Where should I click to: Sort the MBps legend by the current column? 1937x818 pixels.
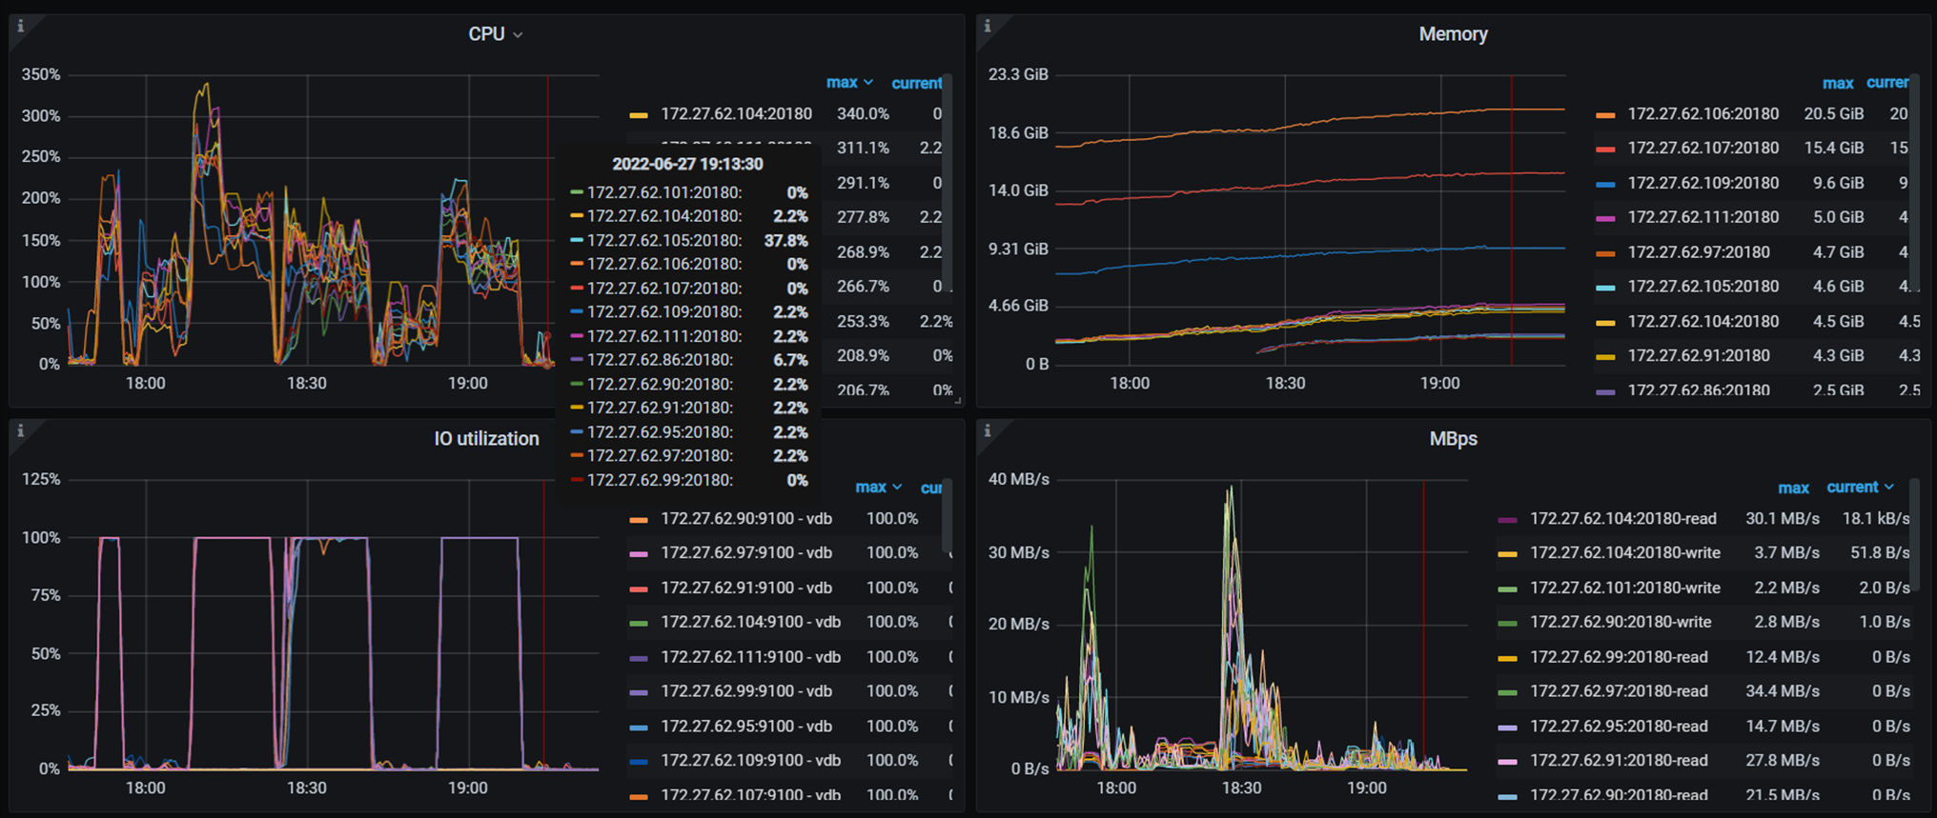(x=1859, y=487)
